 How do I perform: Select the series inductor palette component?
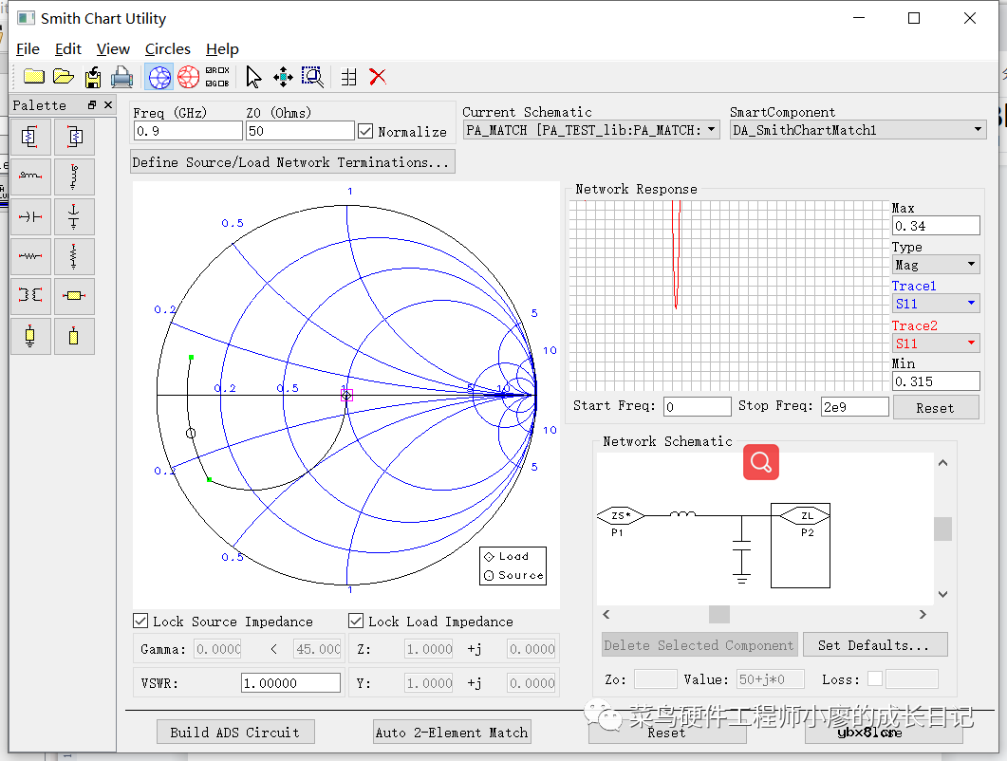click(x=31, y=176)
